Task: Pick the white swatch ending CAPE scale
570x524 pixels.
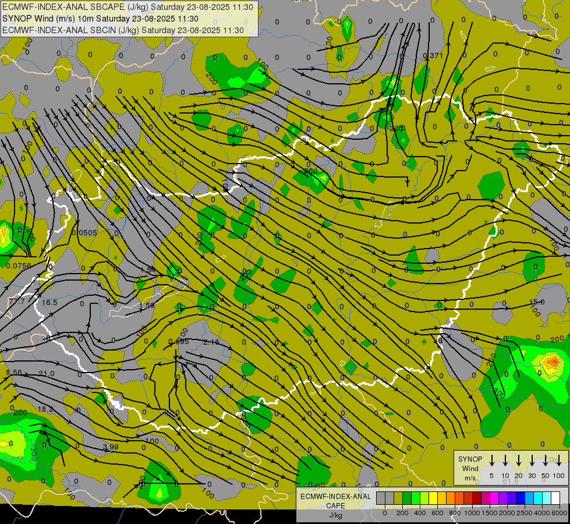Action: [x=555, y=498]
